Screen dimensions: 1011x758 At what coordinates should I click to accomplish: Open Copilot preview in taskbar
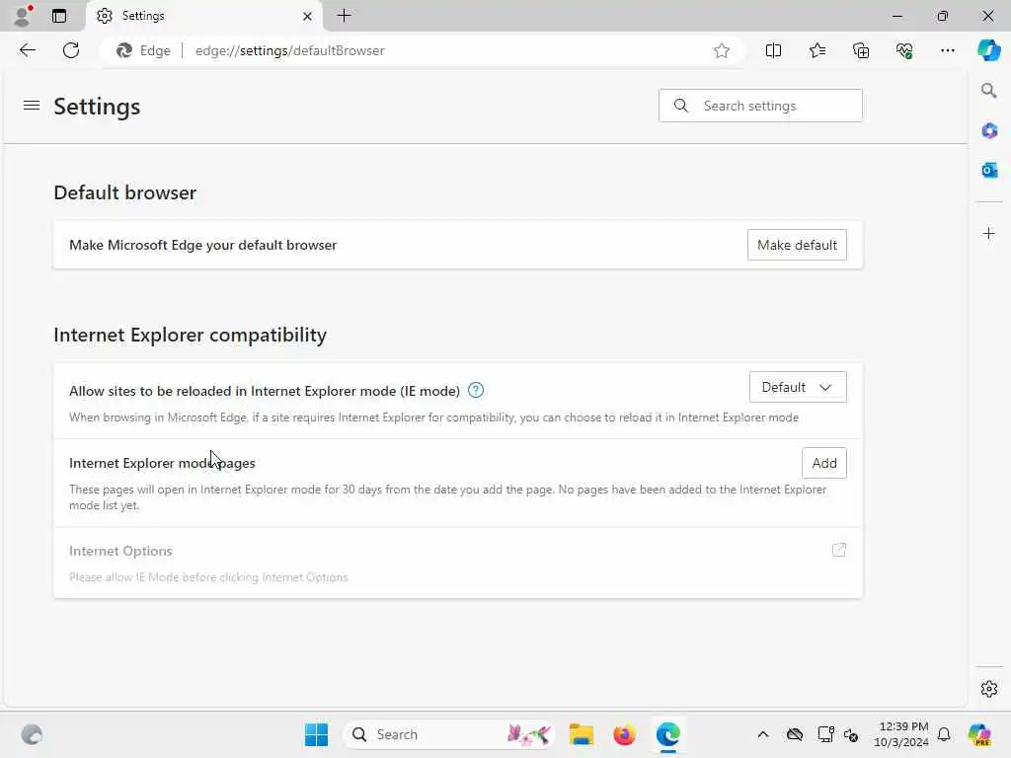coord(979,734)
